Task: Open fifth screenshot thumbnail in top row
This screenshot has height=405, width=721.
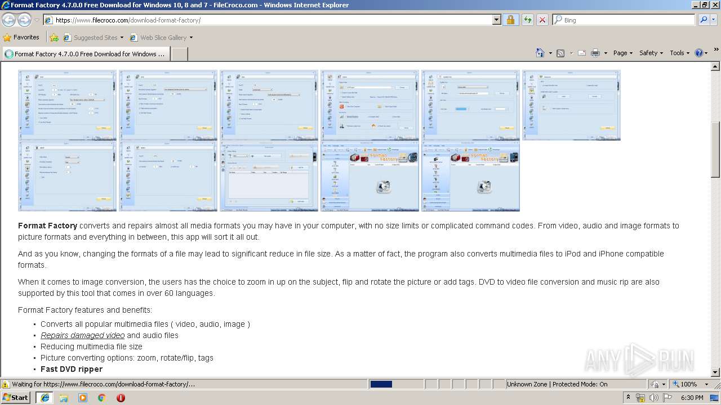Action: [471, 105]
